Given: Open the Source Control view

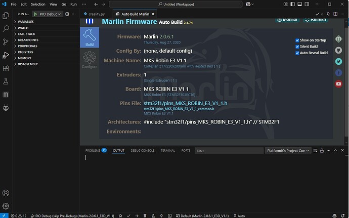Looking at the screenshot, I should (6, 41).
